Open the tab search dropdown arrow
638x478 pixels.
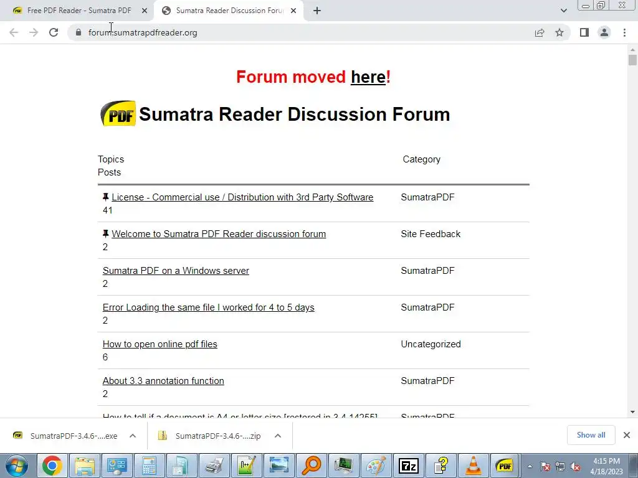coord(563,11)
